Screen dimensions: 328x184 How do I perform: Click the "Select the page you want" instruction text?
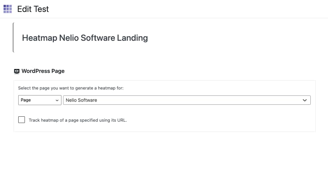(71, 88)
